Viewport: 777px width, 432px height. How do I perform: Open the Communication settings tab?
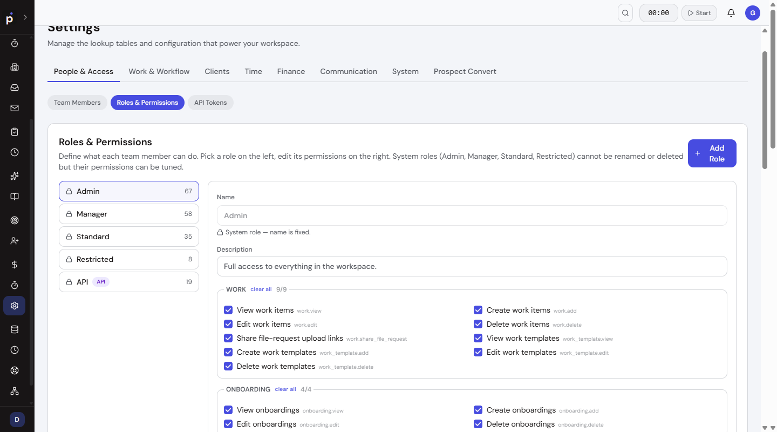click(x=349, y=71)
